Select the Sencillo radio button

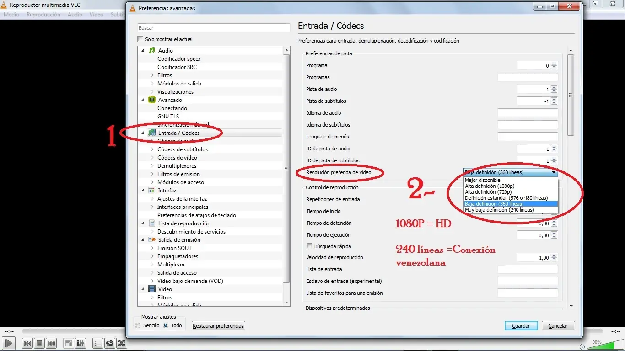point(138,326)
